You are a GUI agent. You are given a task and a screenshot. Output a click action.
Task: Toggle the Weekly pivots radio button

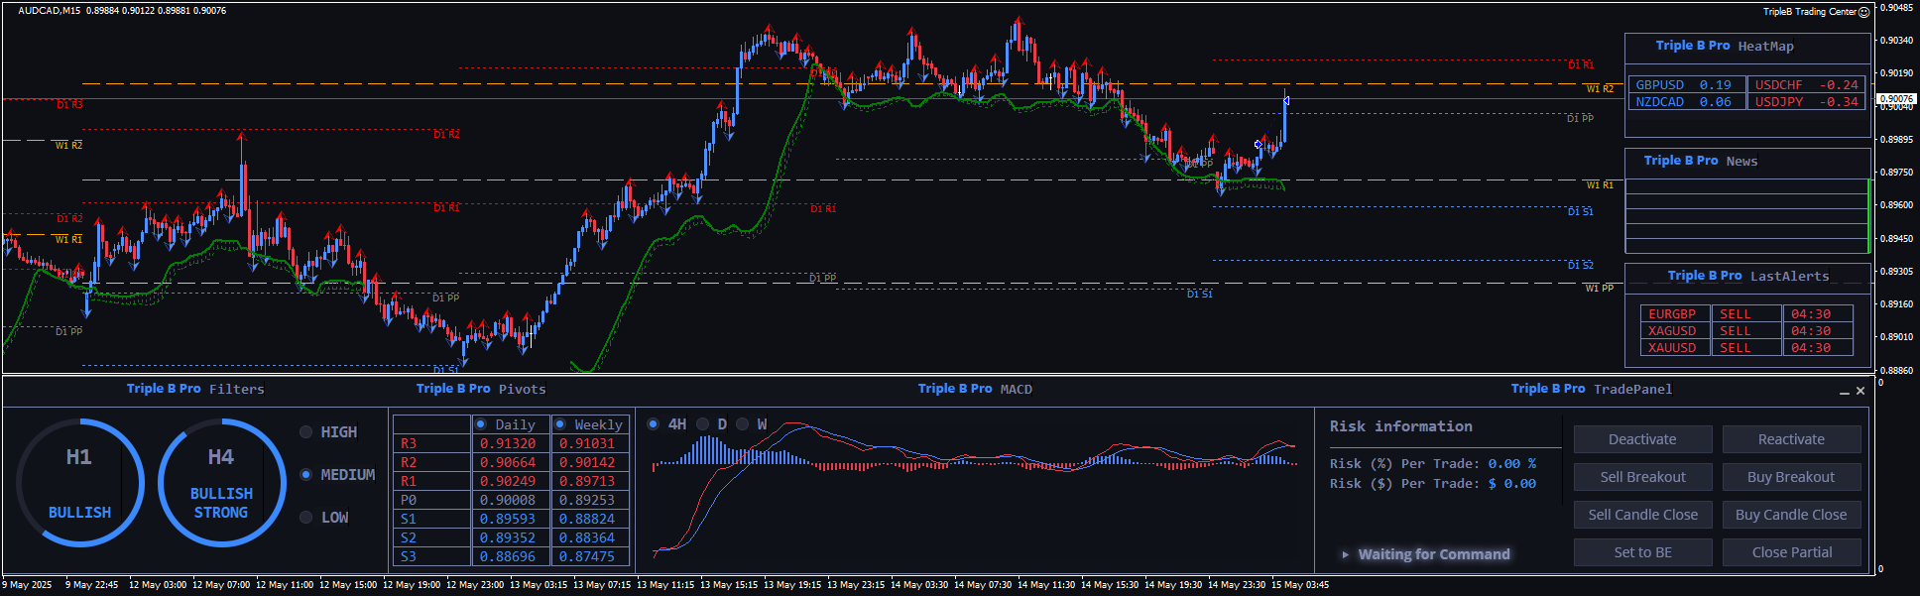pyautogui.click(x=560, y=424)
